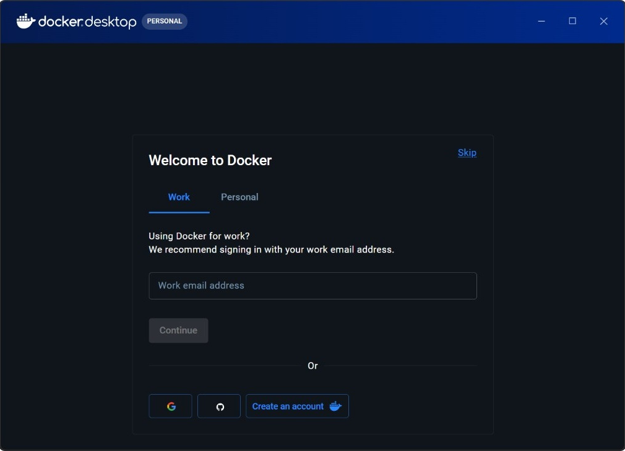Screen dimensions: 625x451
Task: Sign in with the GitHub icon button
Action: pos(219,406)
